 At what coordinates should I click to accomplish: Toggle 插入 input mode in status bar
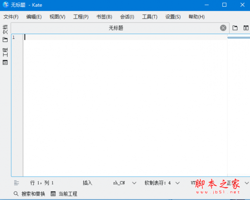(87, 183)
